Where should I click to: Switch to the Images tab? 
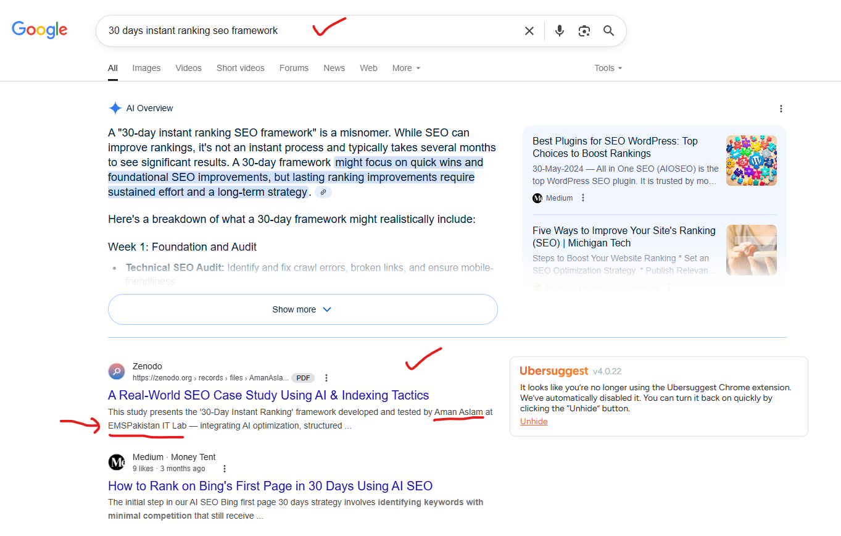(146, 68)
